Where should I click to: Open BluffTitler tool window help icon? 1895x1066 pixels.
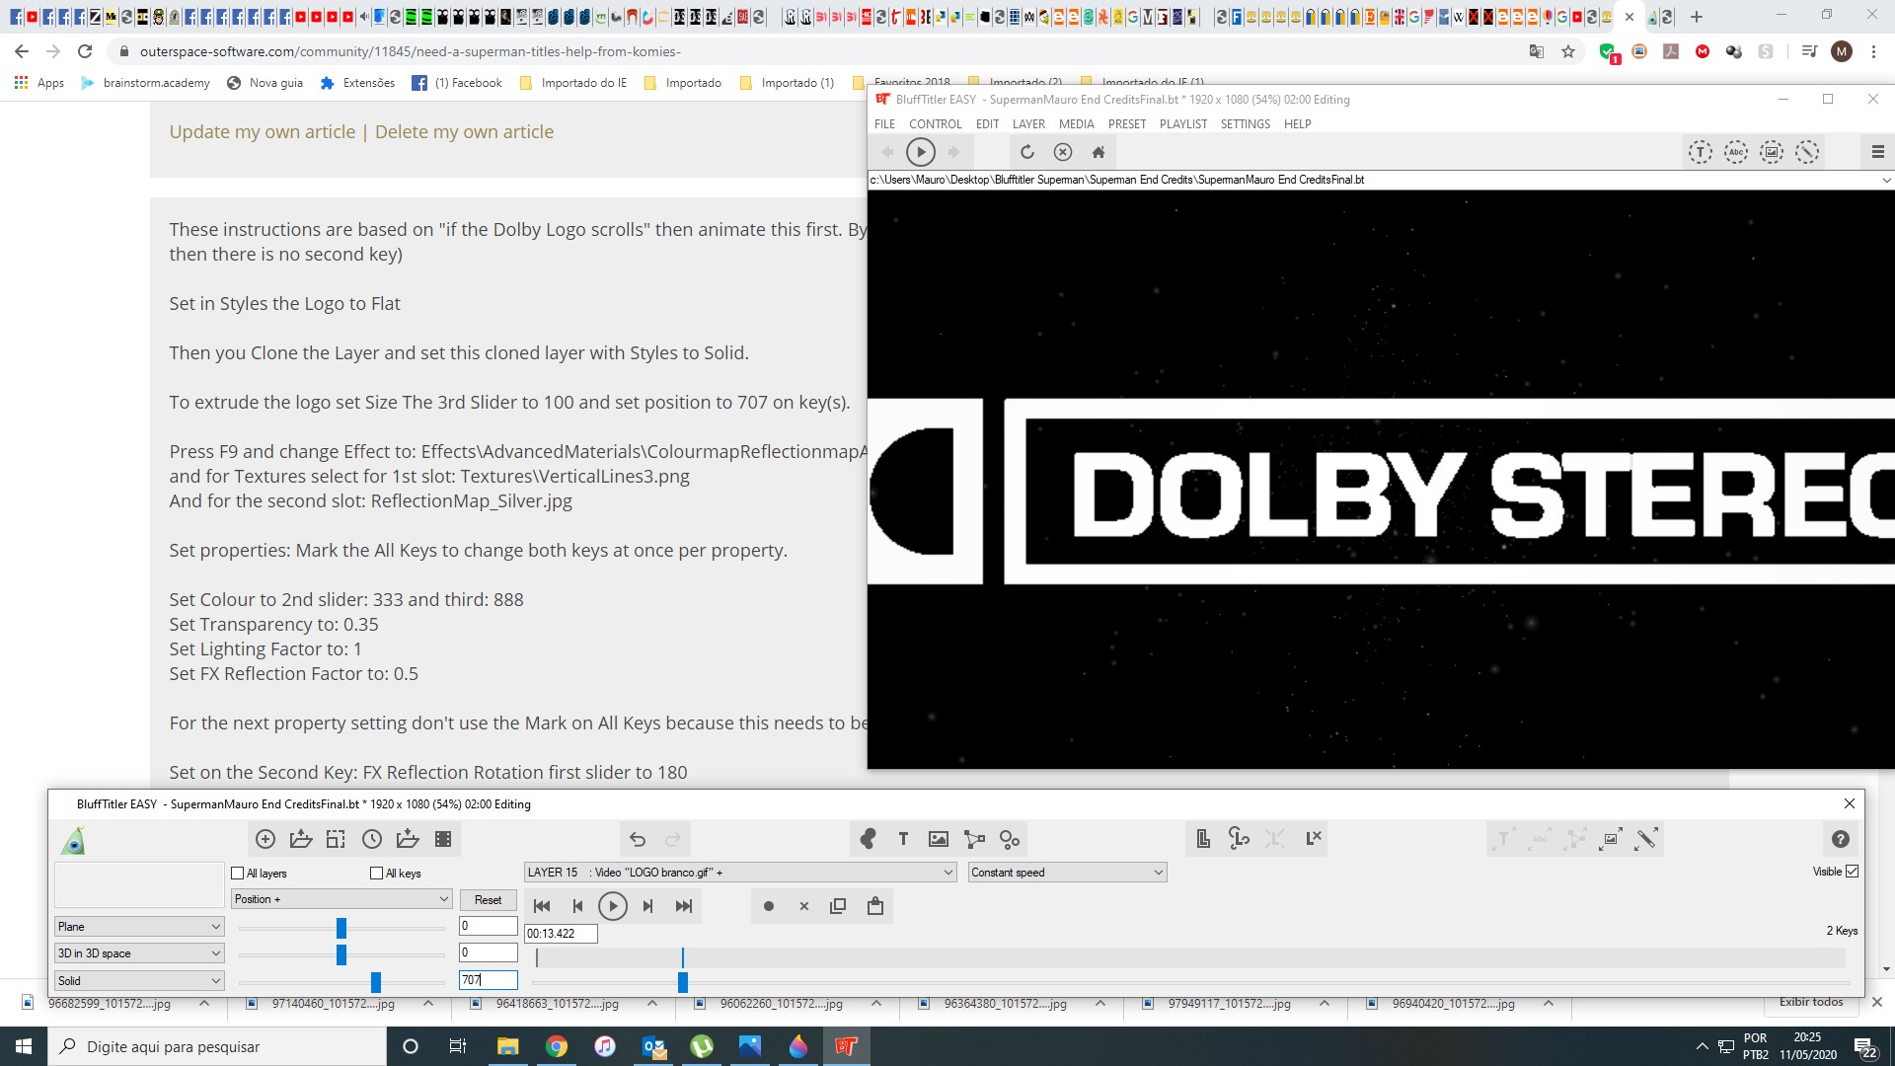(1841, 839)
